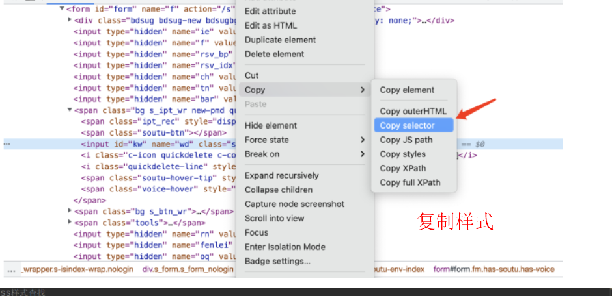Select Edit as HTML menu entry

coord(270,25)
